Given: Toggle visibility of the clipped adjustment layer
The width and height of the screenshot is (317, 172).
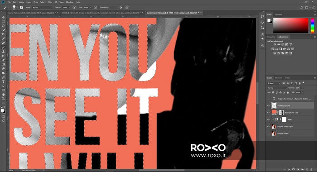Looking at the screenshot, I should pos(268,119).
